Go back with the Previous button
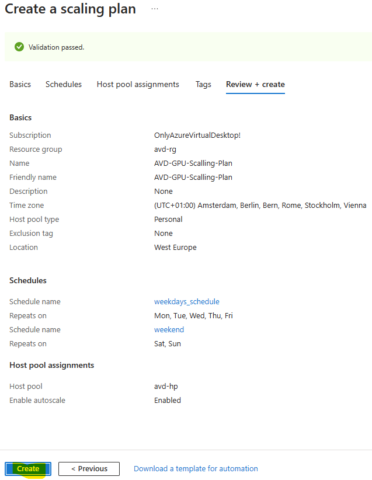 89,468
